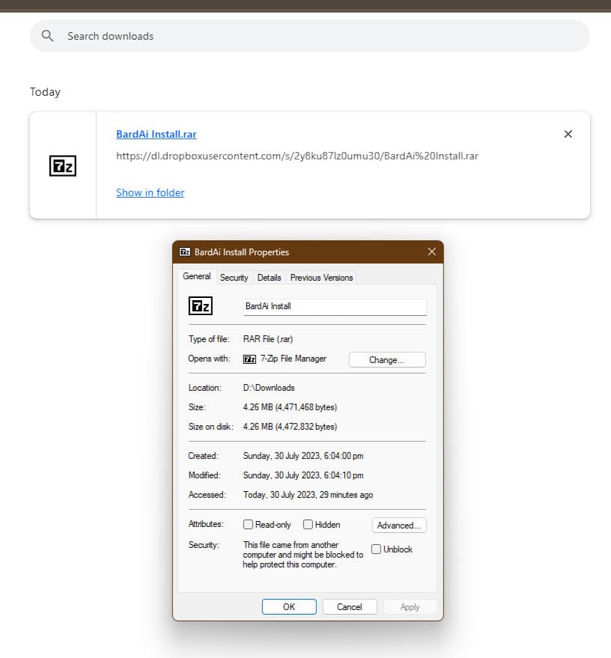Open the Details tab
Screen dimensions: 611x658
(269, 277)
